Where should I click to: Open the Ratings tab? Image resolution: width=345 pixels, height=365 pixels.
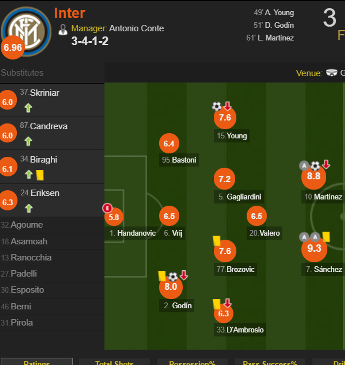coord(37,362)
